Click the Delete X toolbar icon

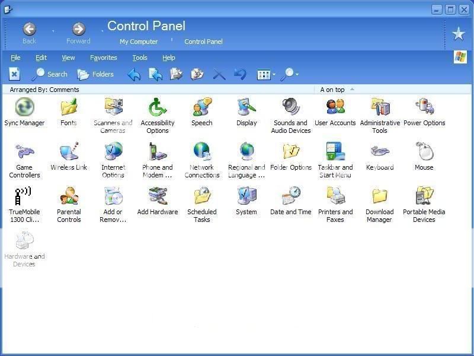pyautogui.click(x=219, y=74)
